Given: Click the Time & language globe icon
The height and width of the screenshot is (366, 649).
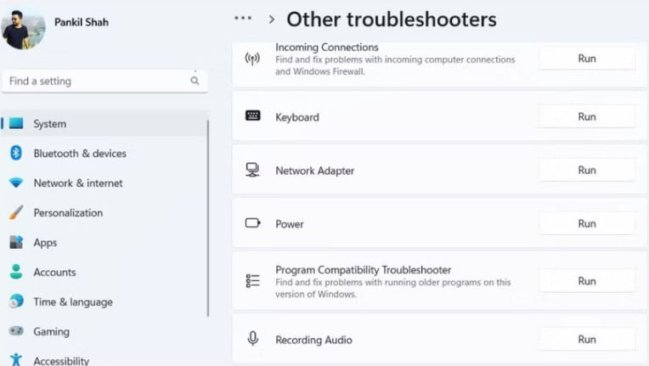Looking at the screenshot, I should [x=15, y=301].
